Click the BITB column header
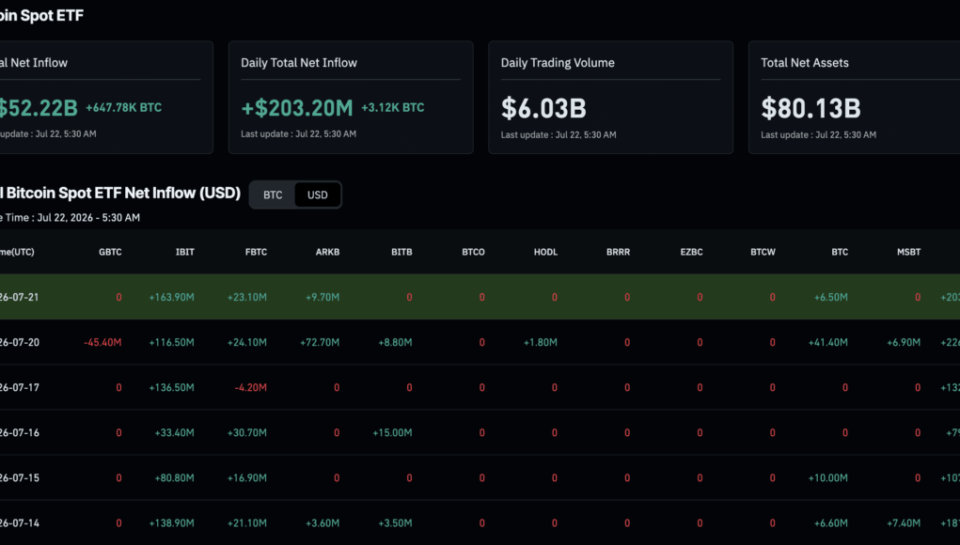 [401, 252]
